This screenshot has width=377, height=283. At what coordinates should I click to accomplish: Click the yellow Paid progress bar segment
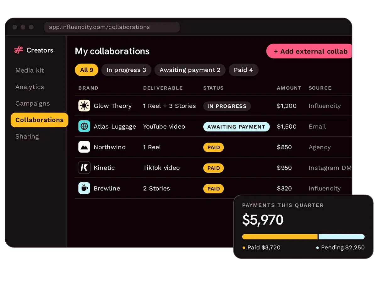tap(280, 237)
